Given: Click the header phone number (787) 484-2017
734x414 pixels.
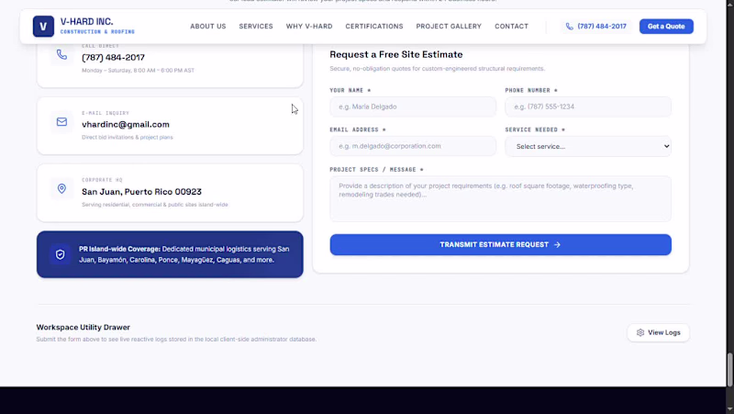Looking at the screenshot, I should coord(602,27).
